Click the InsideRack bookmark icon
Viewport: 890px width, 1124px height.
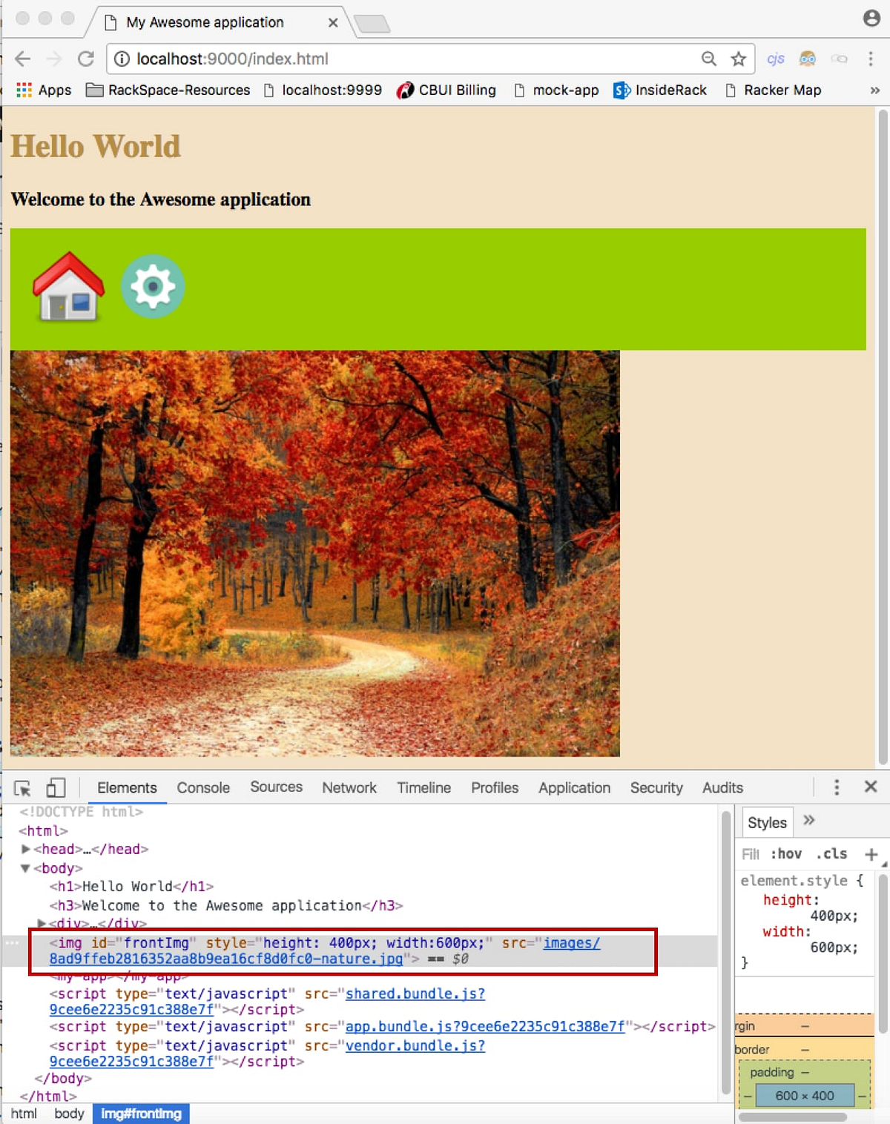(620, 90)
